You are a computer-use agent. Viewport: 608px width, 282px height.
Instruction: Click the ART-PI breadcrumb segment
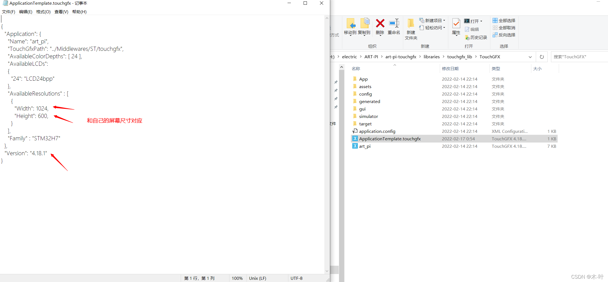tap(371, 57)
